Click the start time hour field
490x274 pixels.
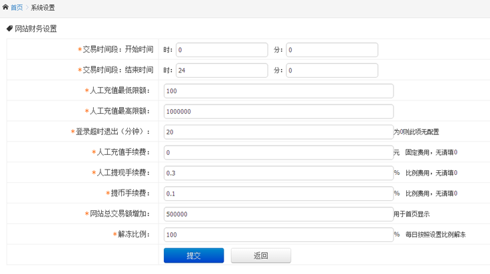click(x=221, y=50)
